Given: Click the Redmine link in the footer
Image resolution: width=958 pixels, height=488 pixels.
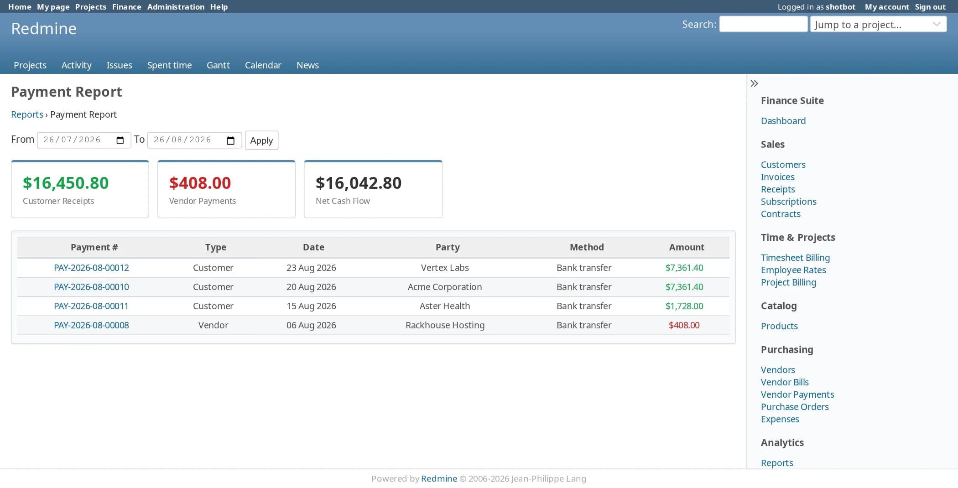Looking at the screenshot, I should 439,478.
